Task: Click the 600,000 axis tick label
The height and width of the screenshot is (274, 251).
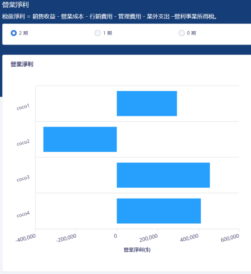Action: [x=229, y=238]
